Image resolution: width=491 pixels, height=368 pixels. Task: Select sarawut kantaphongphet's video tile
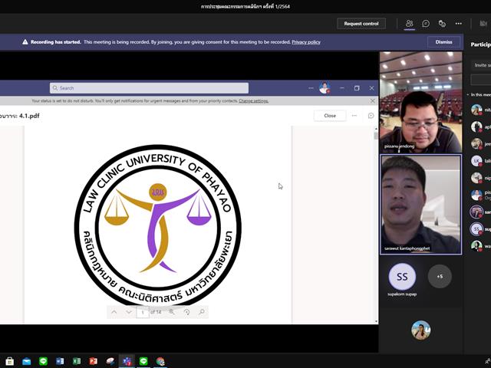(x=420, y=205)
